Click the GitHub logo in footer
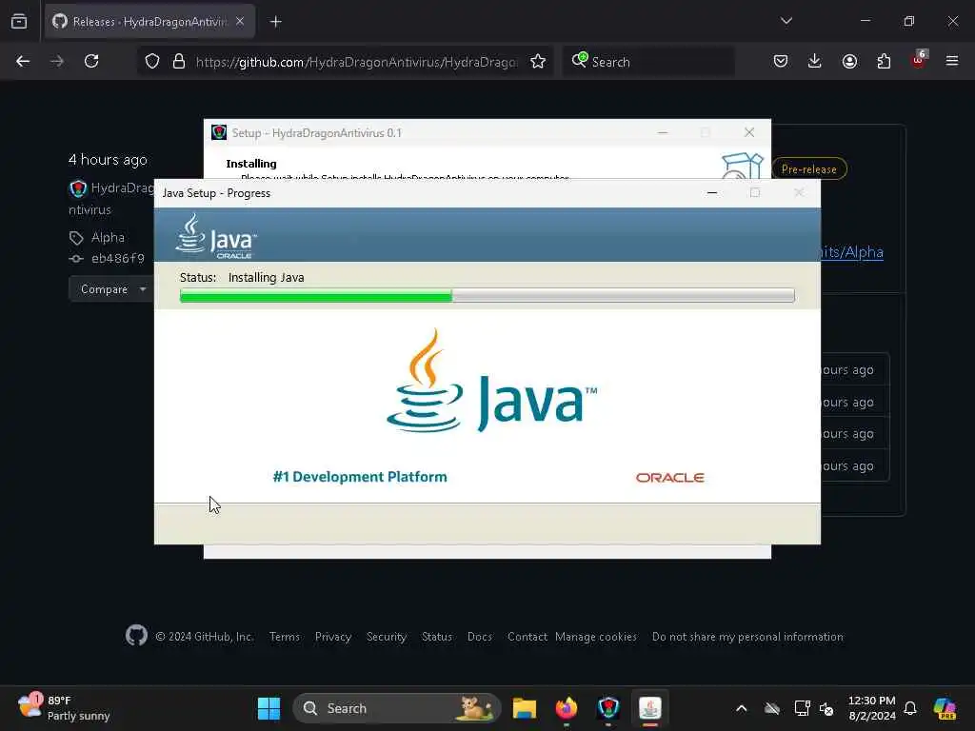 click(x=136, y=635)
